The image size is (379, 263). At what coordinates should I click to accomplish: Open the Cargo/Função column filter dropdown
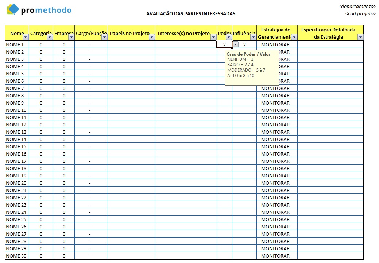click(x=104, y=37)
